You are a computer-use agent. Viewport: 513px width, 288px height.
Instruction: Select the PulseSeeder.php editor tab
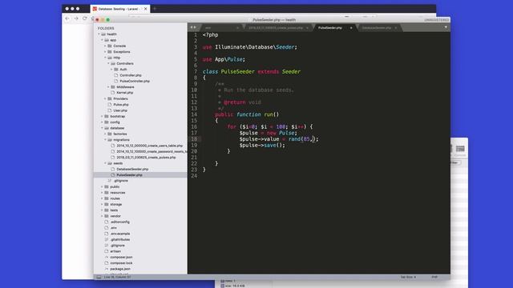[334, 28]
